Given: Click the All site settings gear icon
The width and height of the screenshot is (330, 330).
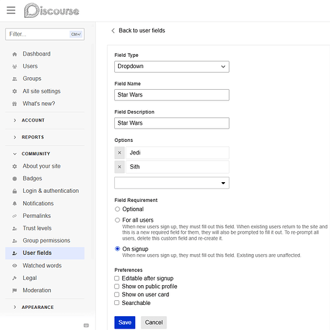Looking at the screenshot, I should 15,91.
